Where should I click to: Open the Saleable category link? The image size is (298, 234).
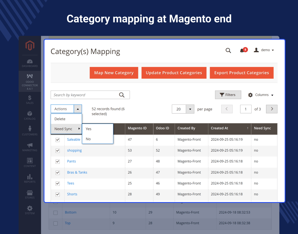73,139
